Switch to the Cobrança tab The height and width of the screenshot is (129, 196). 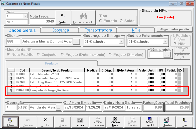point(60,30)
